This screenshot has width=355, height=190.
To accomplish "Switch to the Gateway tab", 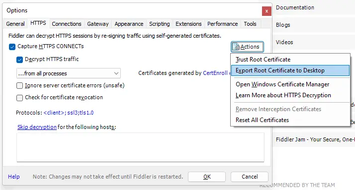I will (98, 24).
